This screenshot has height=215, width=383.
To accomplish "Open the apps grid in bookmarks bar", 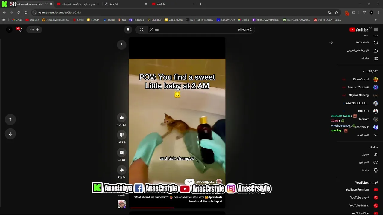I will point(4,20).
